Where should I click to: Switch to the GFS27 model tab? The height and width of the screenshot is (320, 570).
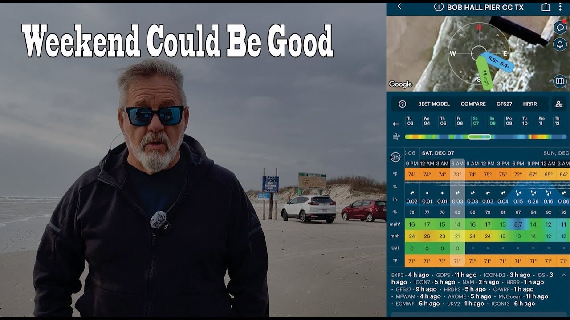[x=504, y=104]
